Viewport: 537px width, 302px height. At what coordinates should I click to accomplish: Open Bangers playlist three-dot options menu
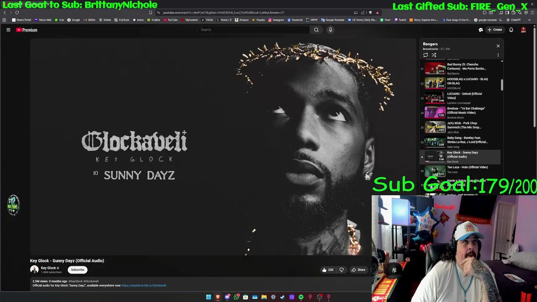498,55
